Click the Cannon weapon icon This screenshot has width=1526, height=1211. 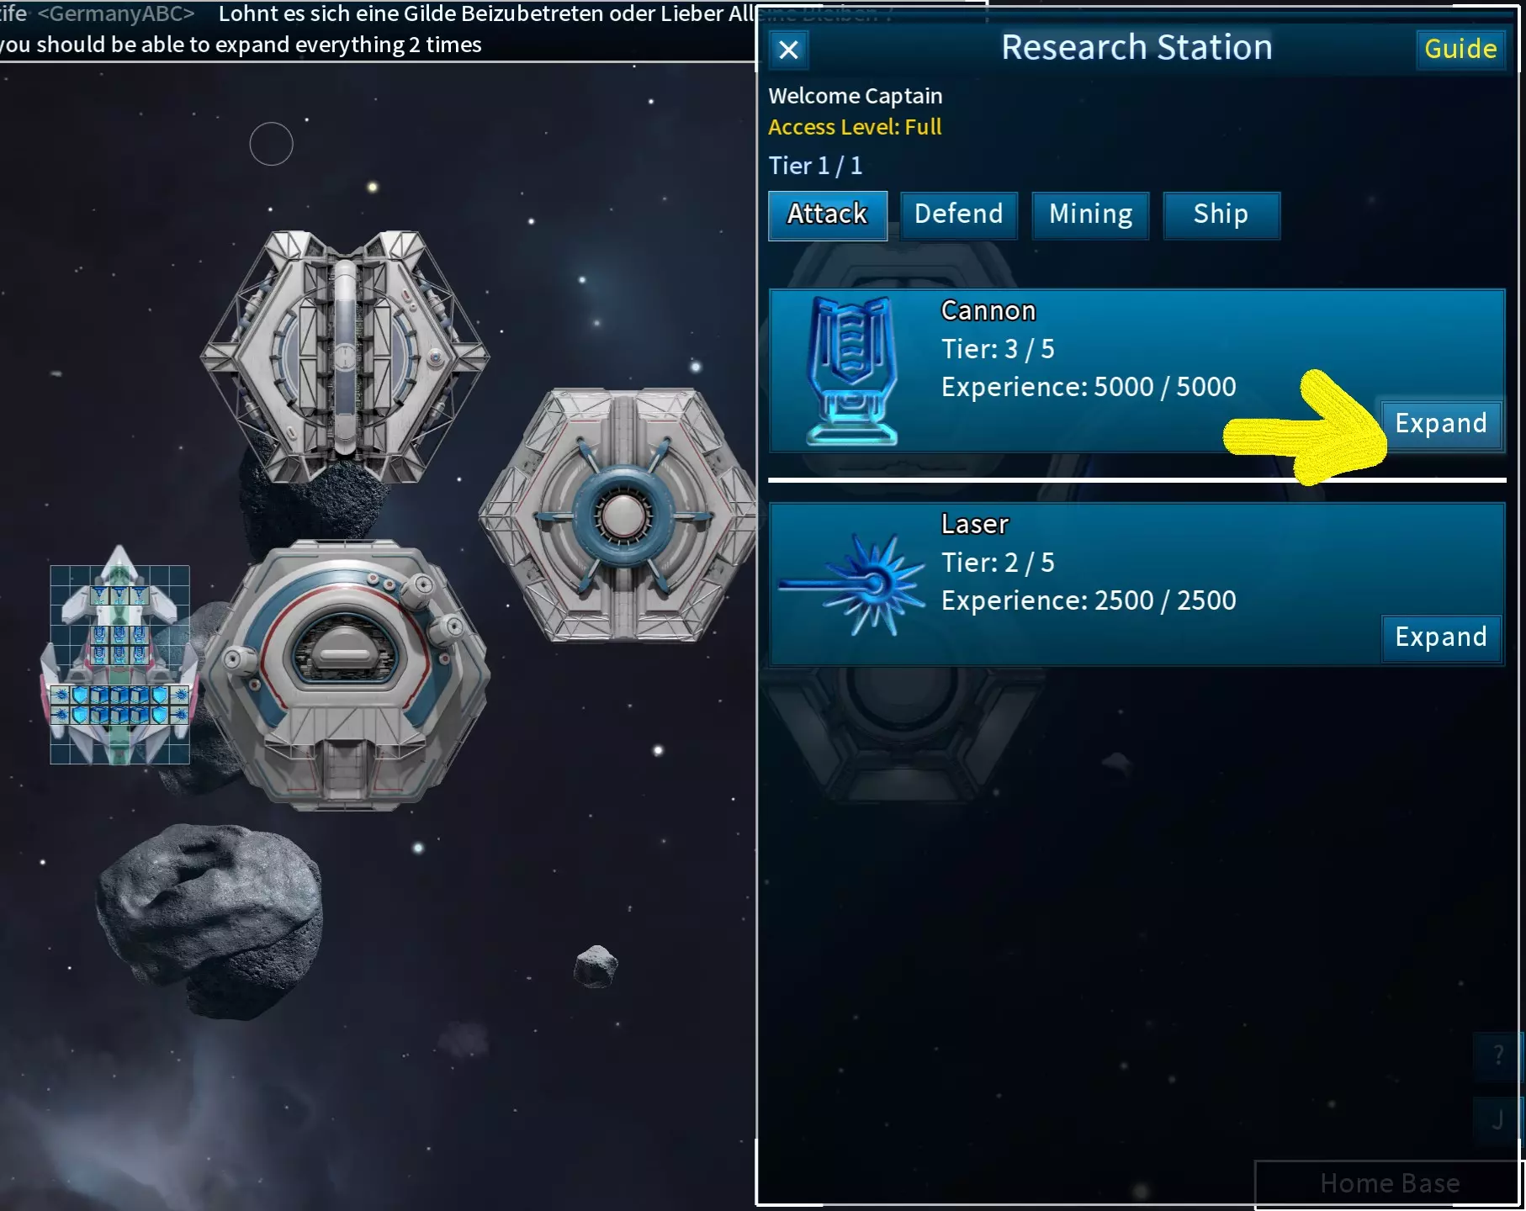tap(852, 371)
